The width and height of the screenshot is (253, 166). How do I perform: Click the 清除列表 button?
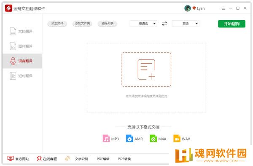(x=107, y=24)
